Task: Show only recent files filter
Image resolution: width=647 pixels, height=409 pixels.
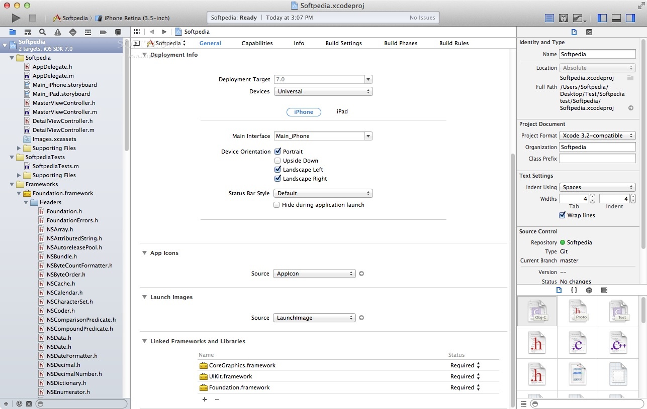Action: point(19,403)
